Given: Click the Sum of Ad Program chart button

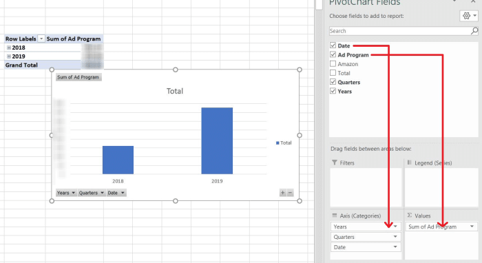Looking at the screenshot, I should click(x=78, y=77).
